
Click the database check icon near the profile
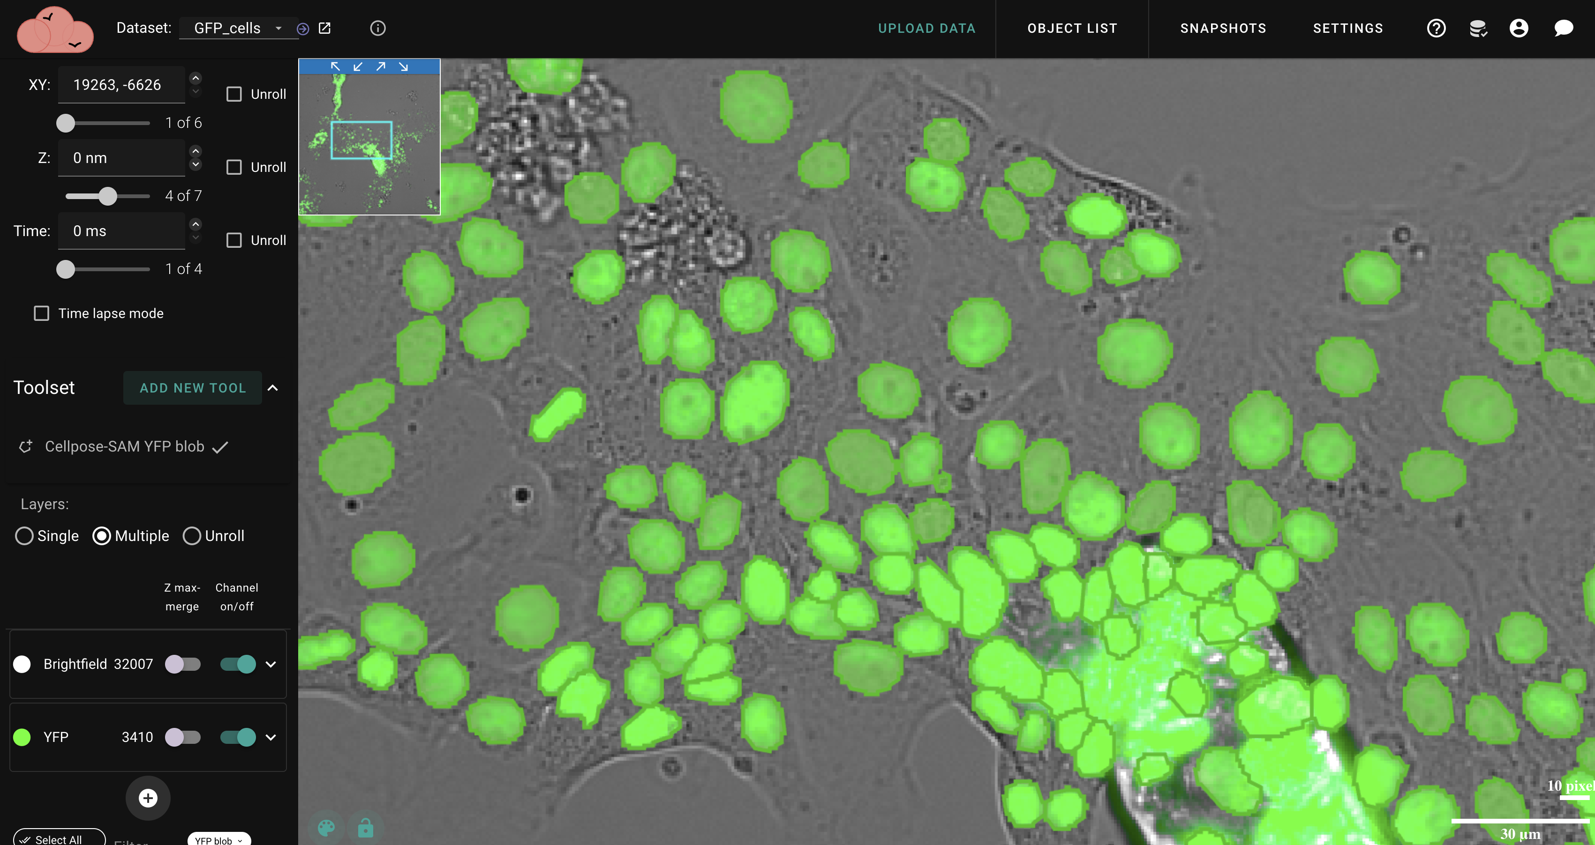[1479, 29]
